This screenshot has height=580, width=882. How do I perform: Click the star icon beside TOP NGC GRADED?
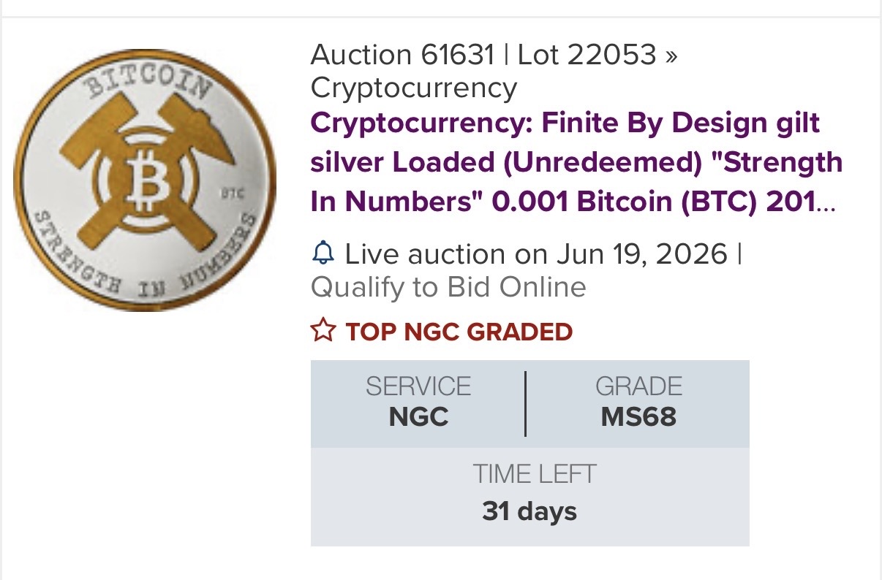click(323, 332)
